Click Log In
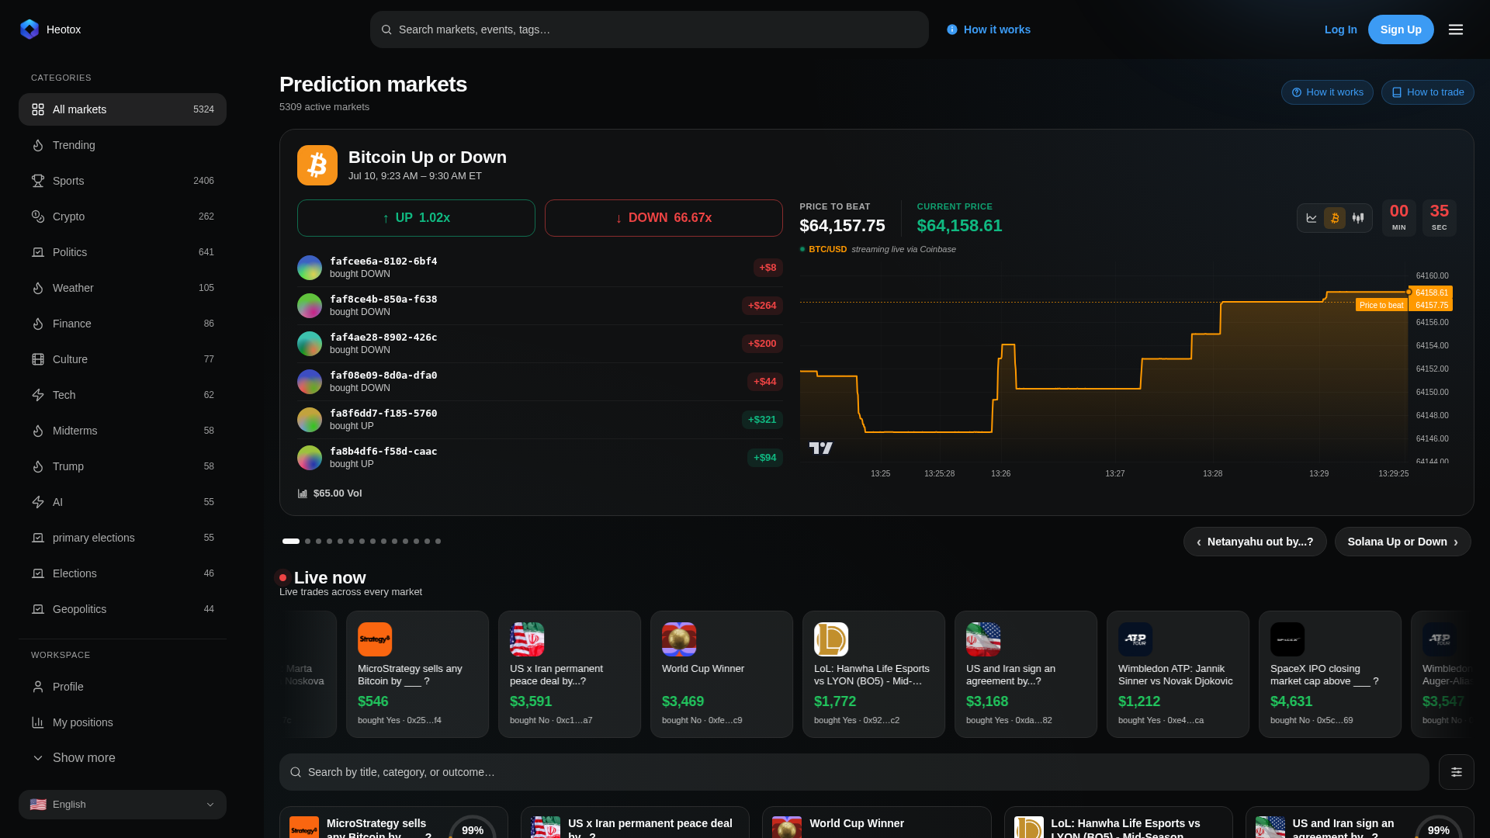 [1340, 29]
